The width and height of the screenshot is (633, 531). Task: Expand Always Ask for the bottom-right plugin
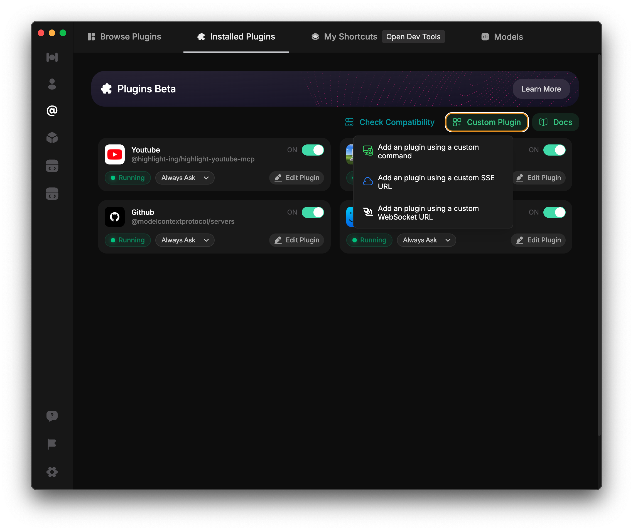(x=426, y=240)
